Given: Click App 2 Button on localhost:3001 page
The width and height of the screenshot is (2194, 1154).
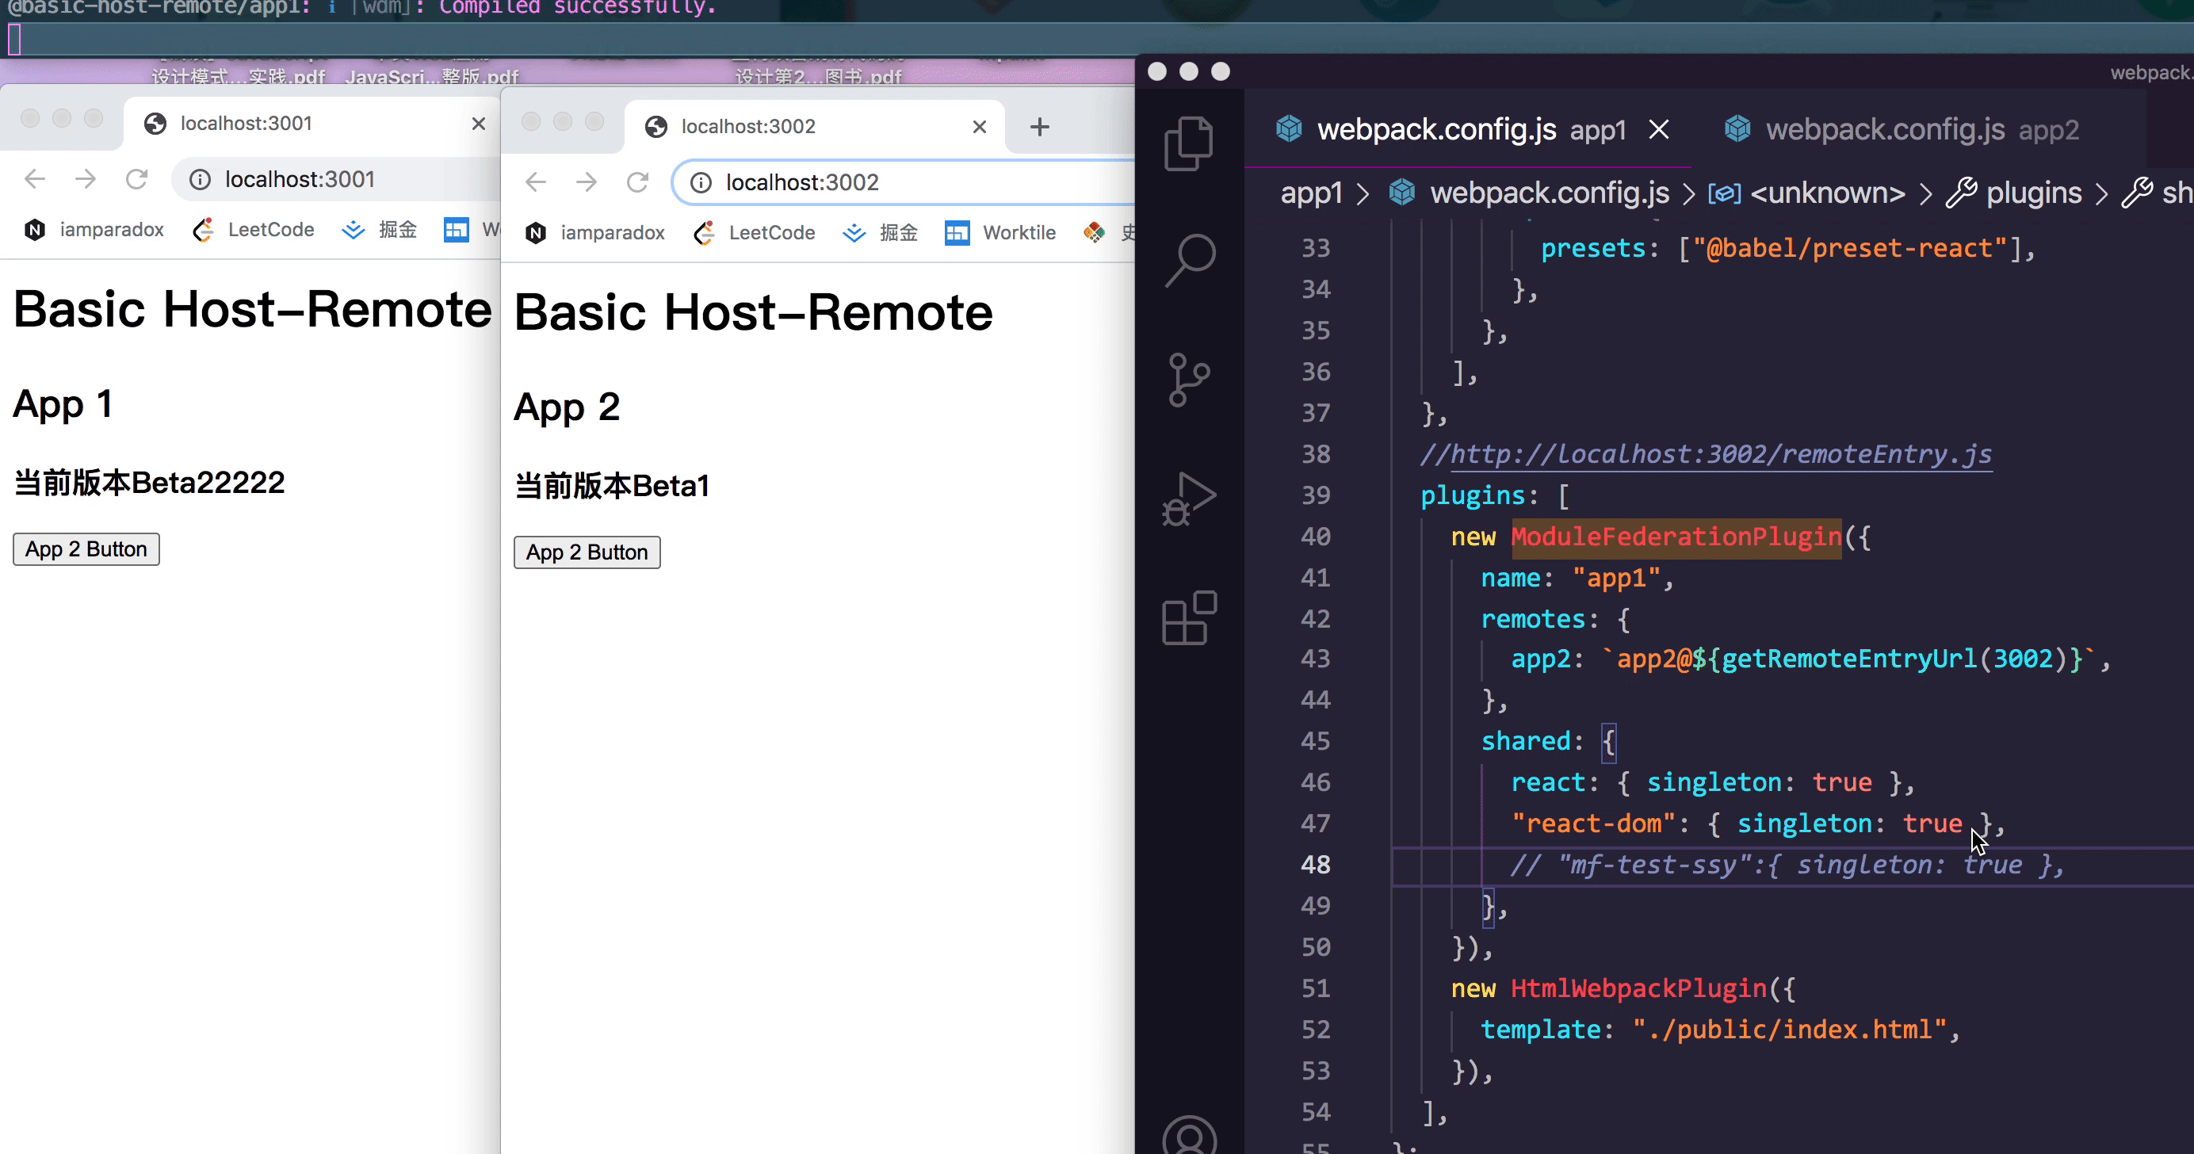Looking at the screenshot, I should tap(86, 549).
